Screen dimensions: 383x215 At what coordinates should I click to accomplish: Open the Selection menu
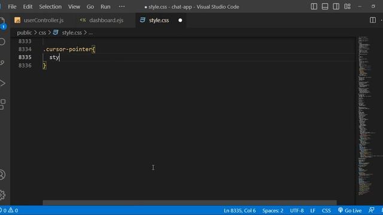(50, 7)
